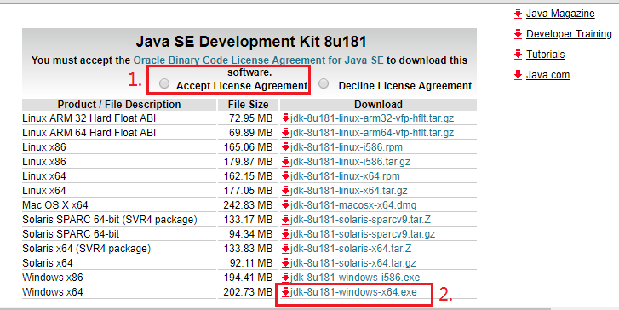Click the Product / File Description column header
The image size is (619, 310).
pos(119,105)
